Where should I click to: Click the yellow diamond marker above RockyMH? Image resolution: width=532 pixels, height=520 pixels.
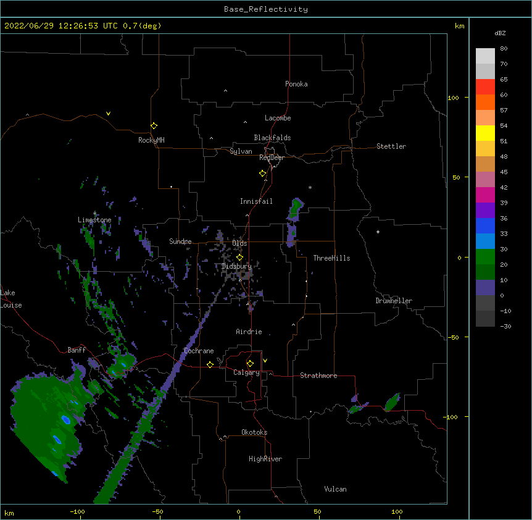pyautogui.click(x=154, y=126)
